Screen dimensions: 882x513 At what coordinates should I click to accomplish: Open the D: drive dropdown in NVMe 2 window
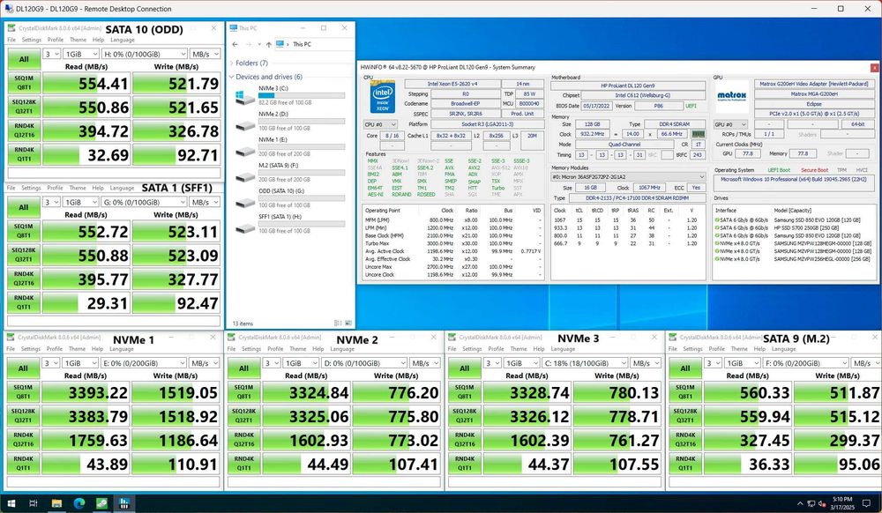[364, 363]
